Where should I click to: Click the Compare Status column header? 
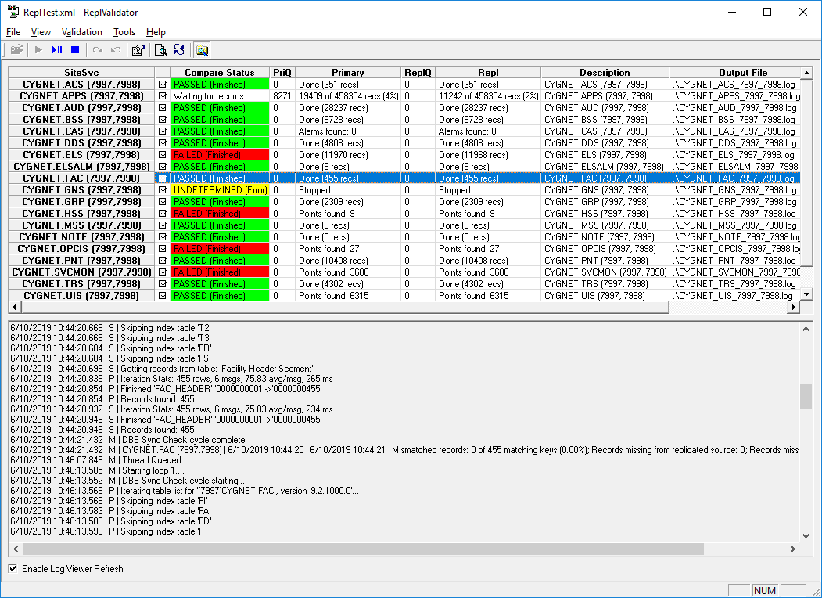point(220,72)
